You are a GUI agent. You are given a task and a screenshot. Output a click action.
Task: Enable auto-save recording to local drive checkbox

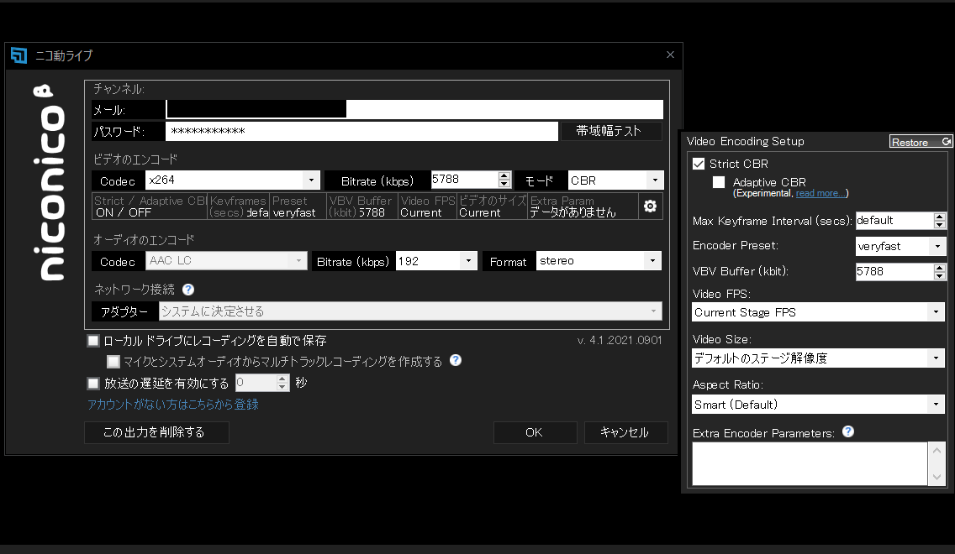pyautogui.click(x=93, y=341)
